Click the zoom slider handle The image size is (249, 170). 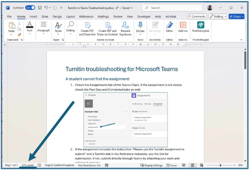pos(220,165)
